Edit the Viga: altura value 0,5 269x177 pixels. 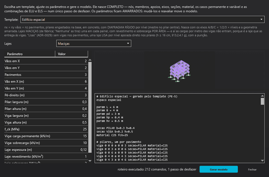tap(72, 122)
